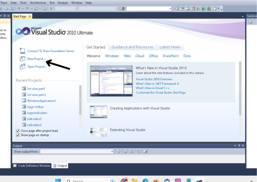This screenshot has width=257, height=182.
Task: Toggle Word Wrap icon in Output panel
Action: click(146, 152)
